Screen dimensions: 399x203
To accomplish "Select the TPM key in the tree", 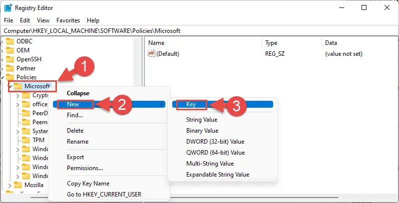I will [38, 140].
